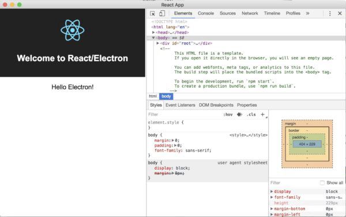Open the color format diamond icon

click(x=239, y=114)
